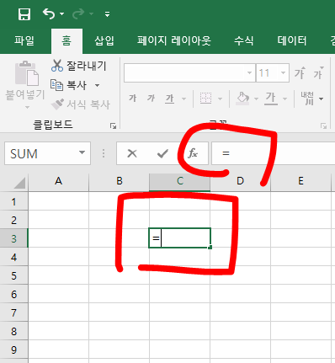The image size is (335, 363).
Task: Click the fill color paint bucket
Action: tap(242, 99)
